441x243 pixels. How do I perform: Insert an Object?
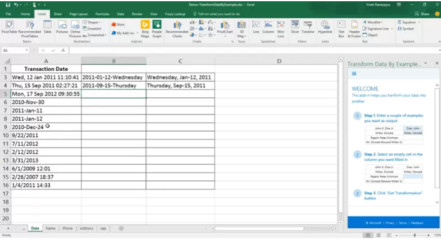370,35
